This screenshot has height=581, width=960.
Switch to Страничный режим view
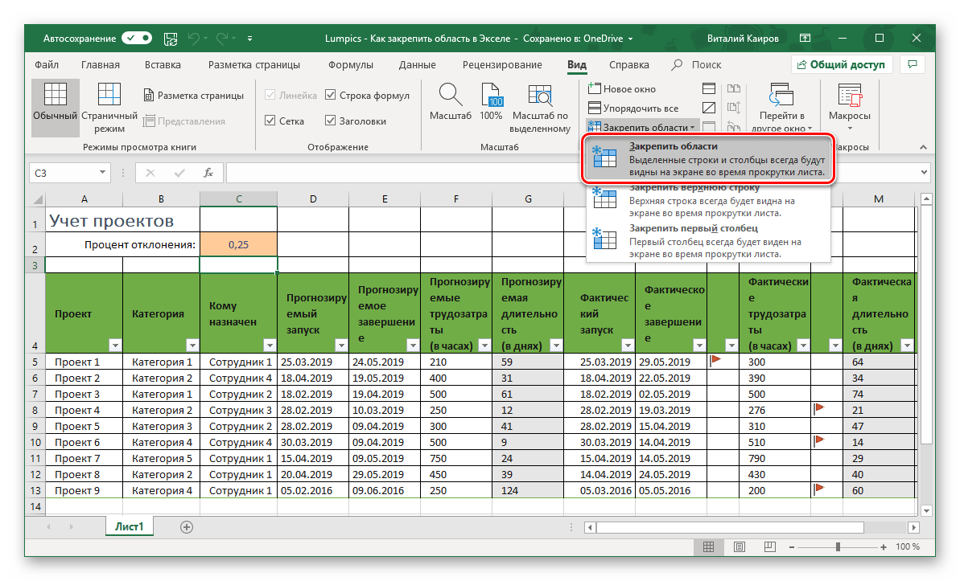(109, 95)
